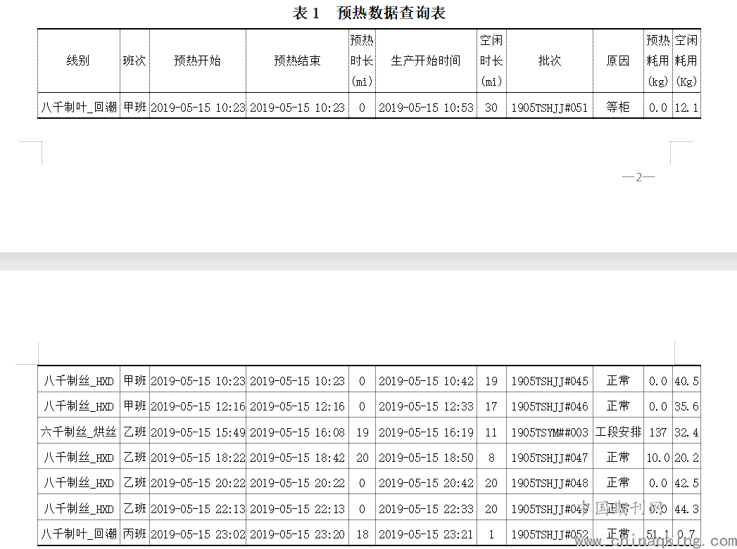
Task: Click batch cell 1905TSYM##003
Action: click(x=549, y=432)
